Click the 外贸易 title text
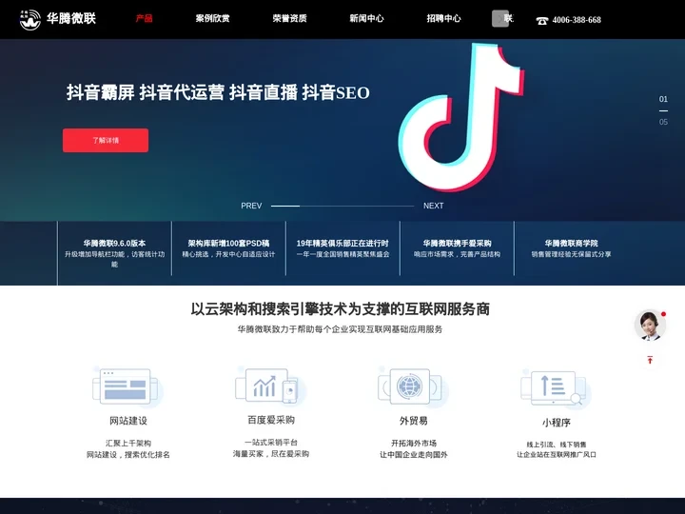The image size is (685, 514). coord(413,421)
